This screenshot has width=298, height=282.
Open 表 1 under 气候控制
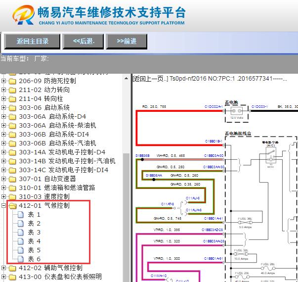[x=34, y=215]
